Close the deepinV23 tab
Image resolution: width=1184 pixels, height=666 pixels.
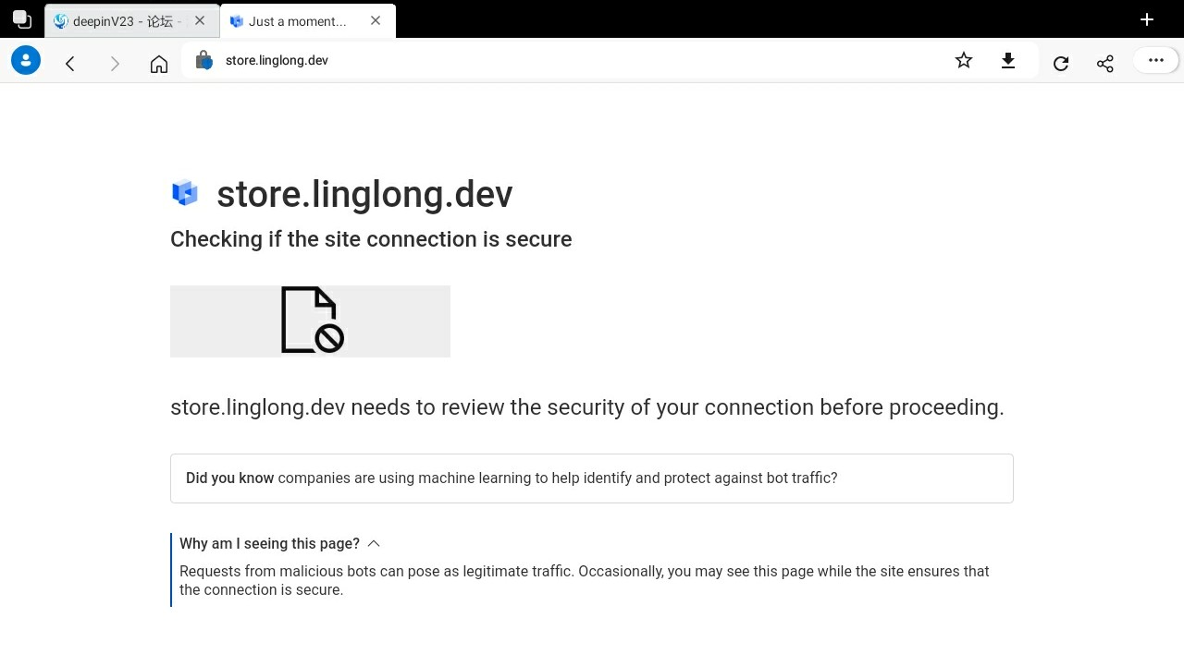[200, 20]
